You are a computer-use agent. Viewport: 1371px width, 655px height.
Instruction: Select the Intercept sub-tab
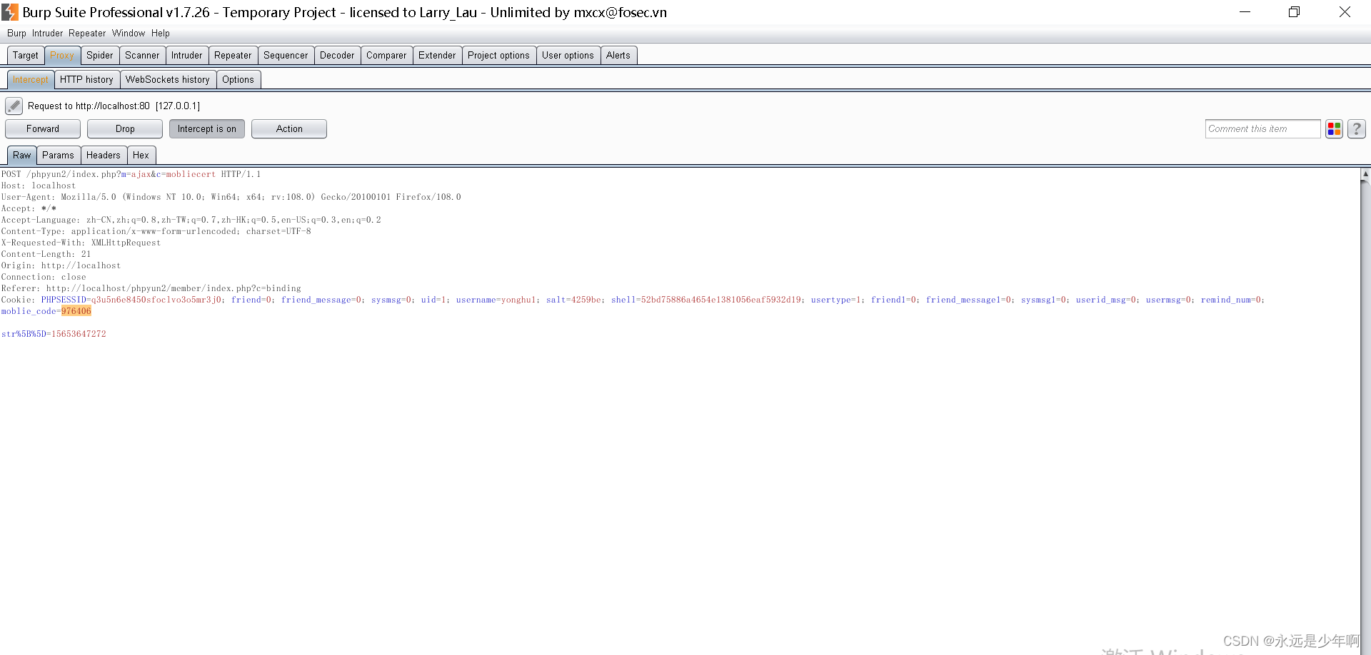pyautogui.click(x=31, y=80)
